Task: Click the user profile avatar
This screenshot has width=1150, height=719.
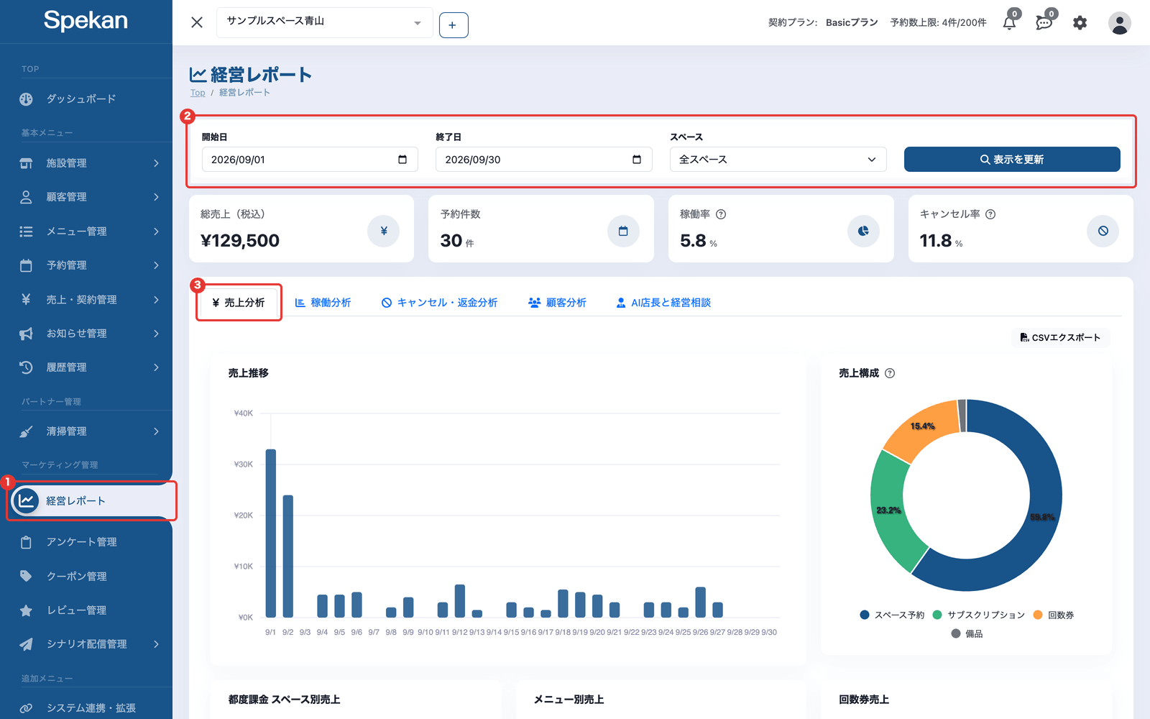Action: [1119, 23]
